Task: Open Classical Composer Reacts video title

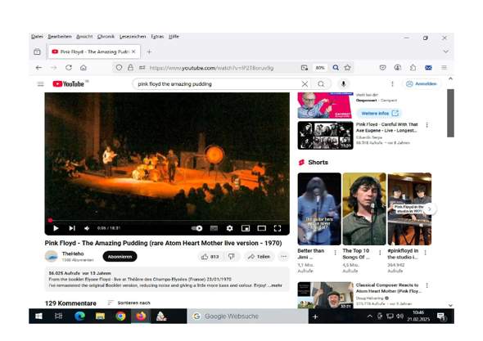Action: [x=388, y=288]
